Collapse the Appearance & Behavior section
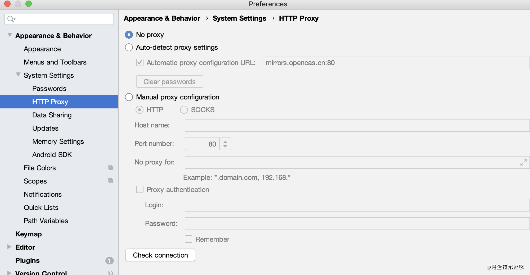Image resolution: width=530 pixels, height=275 pixels. pos(10,35)
